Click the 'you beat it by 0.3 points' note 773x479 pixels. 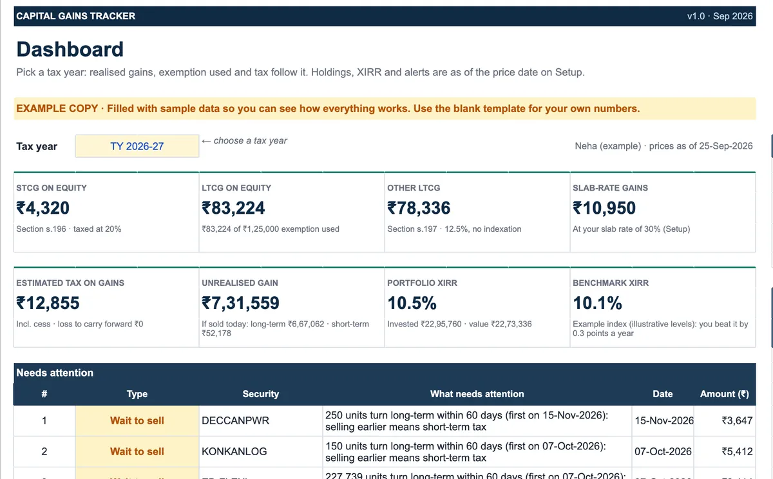coord(660,328)
